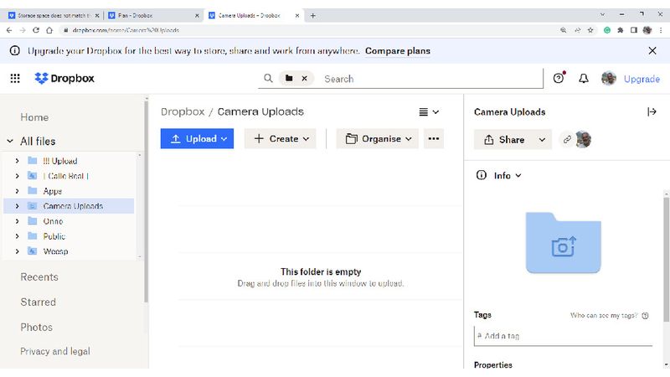The height and width of the screenshot is (377, 670).
Task: Click the folder filter chip icon
Action: coord(289,78)
